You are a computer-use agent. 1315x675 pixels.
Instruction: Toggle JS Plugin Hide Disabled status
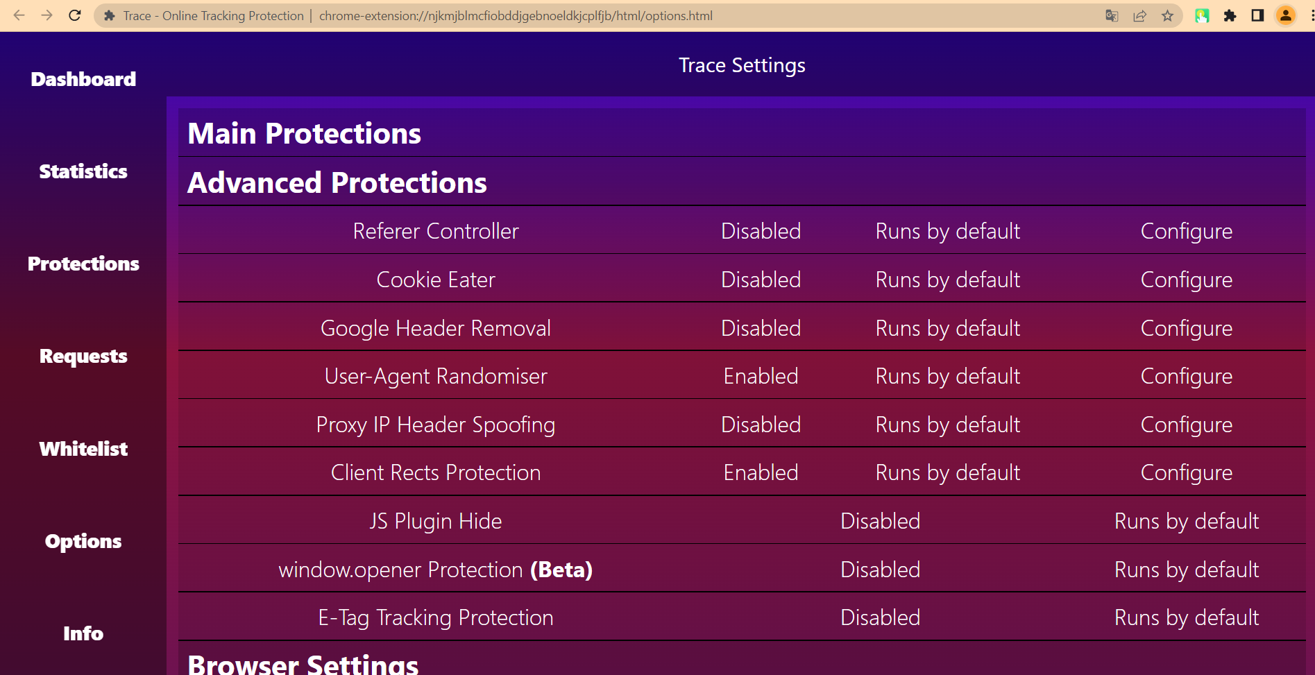tap(880, 521)
